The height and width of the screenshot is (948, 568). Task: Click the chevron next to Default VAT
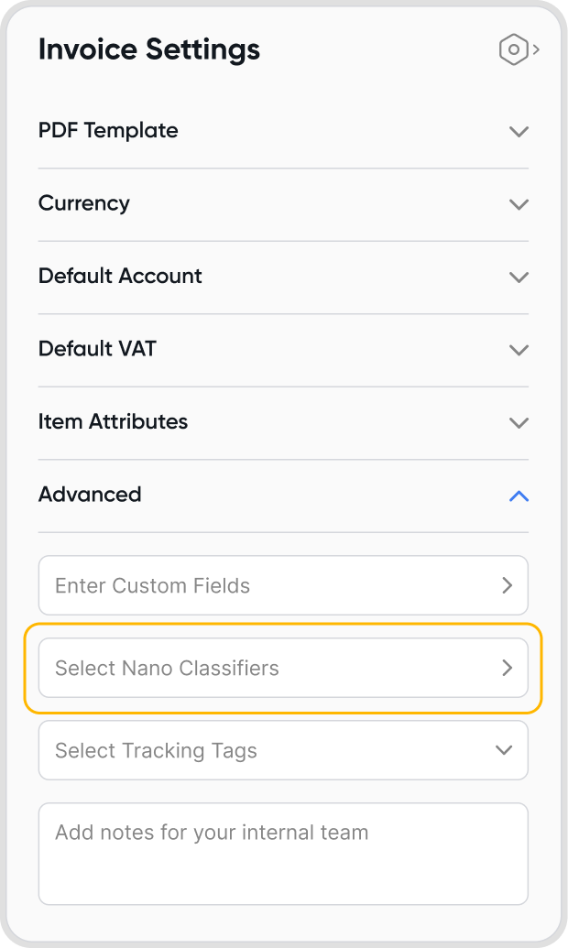(519, 350)
